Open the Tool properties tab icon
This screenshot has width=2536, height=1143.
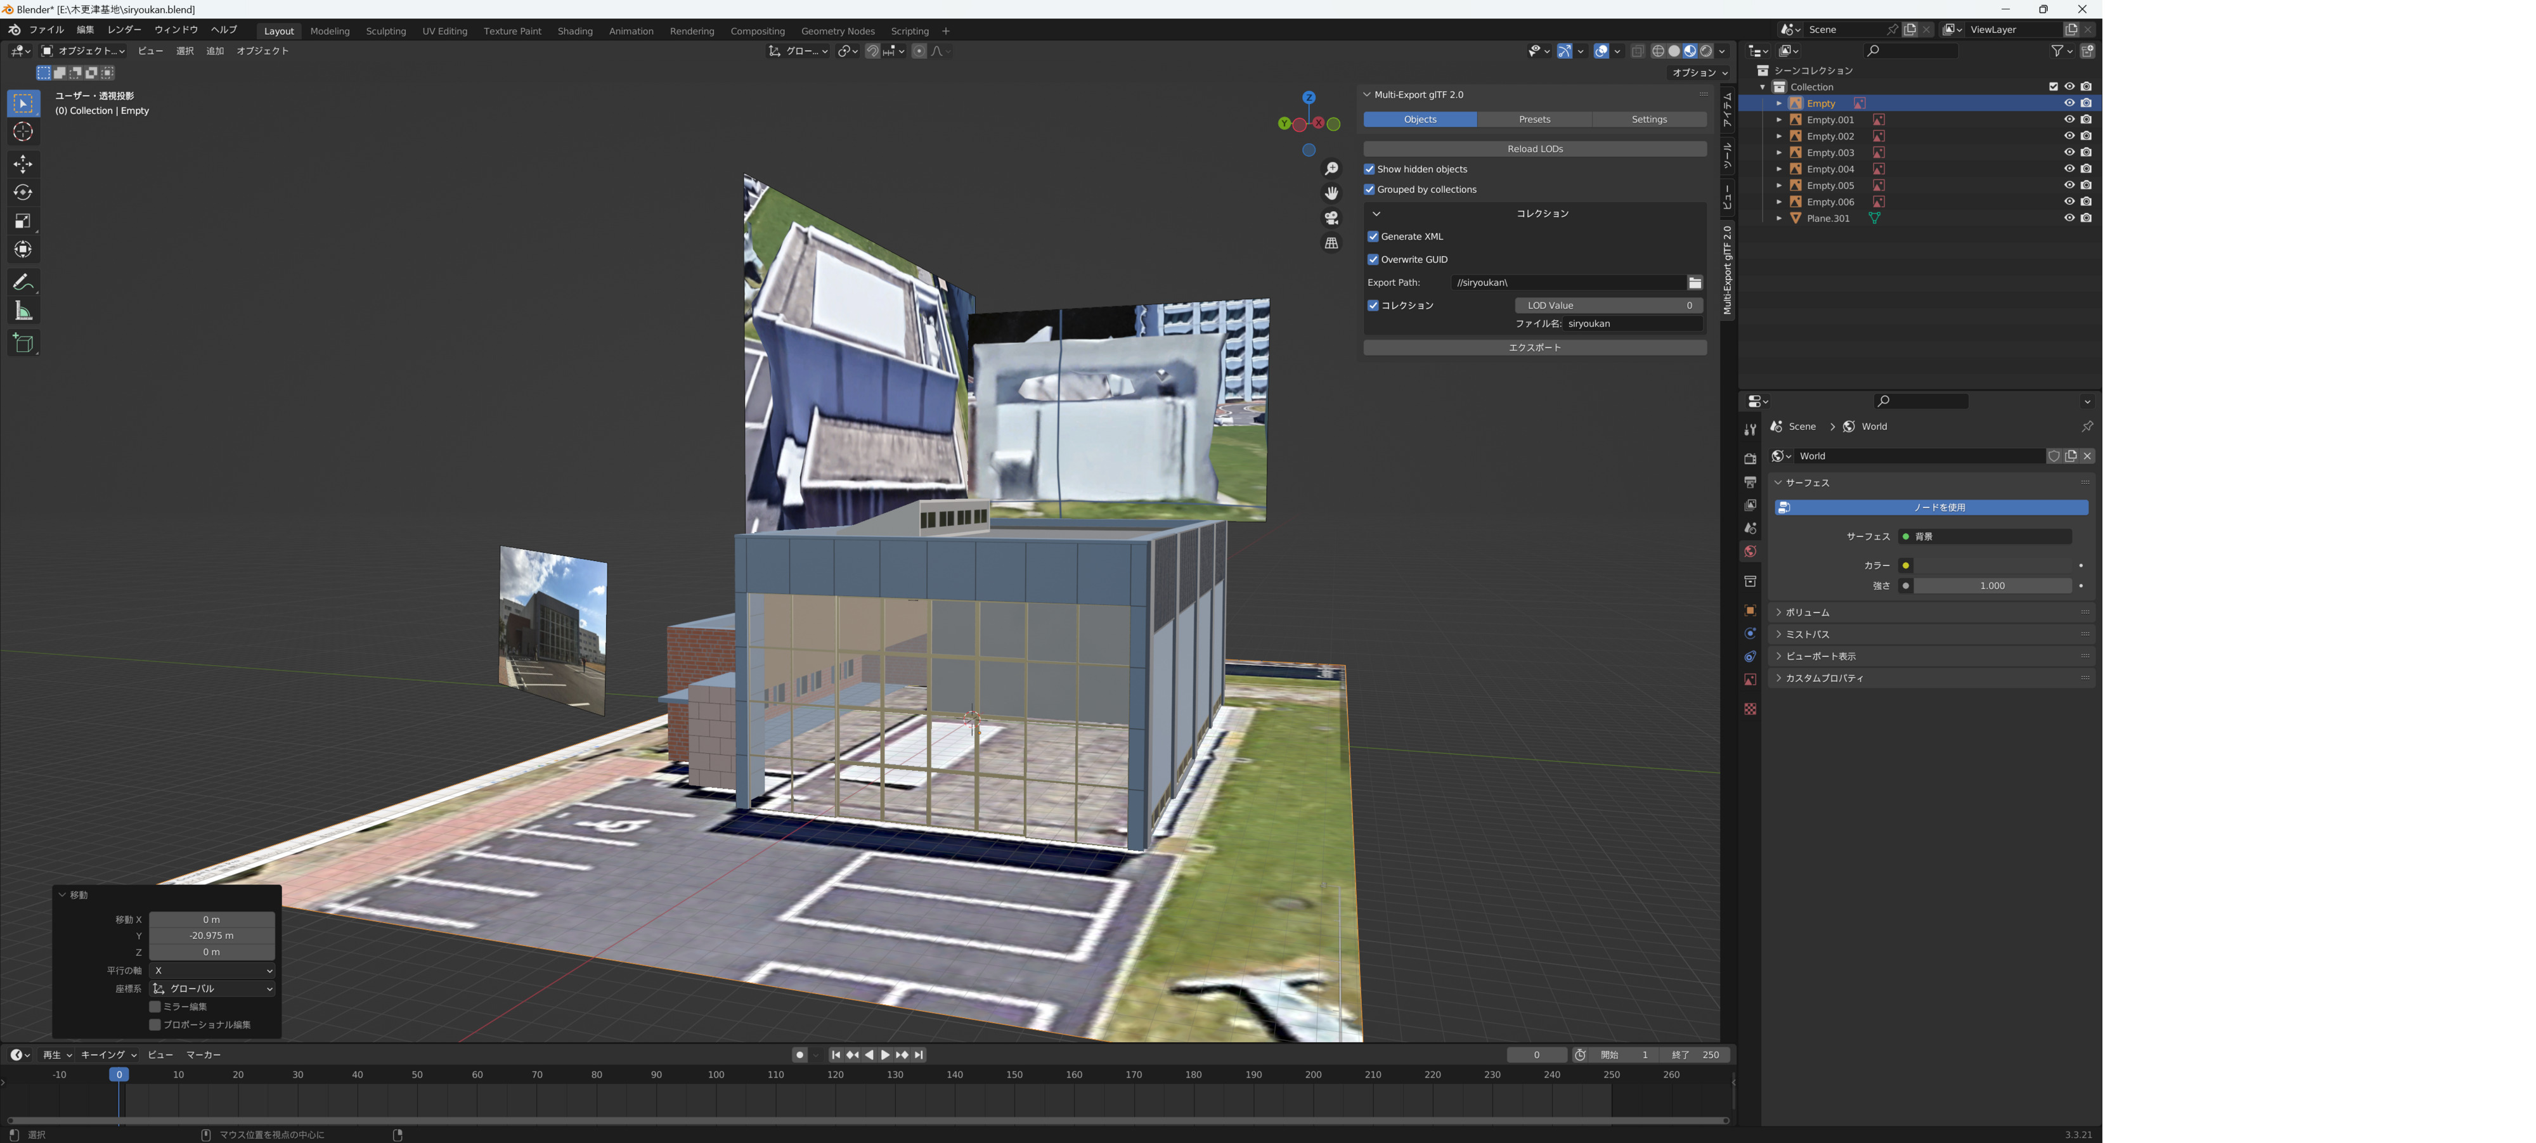pyautogui.click(x=1749, y=429)
